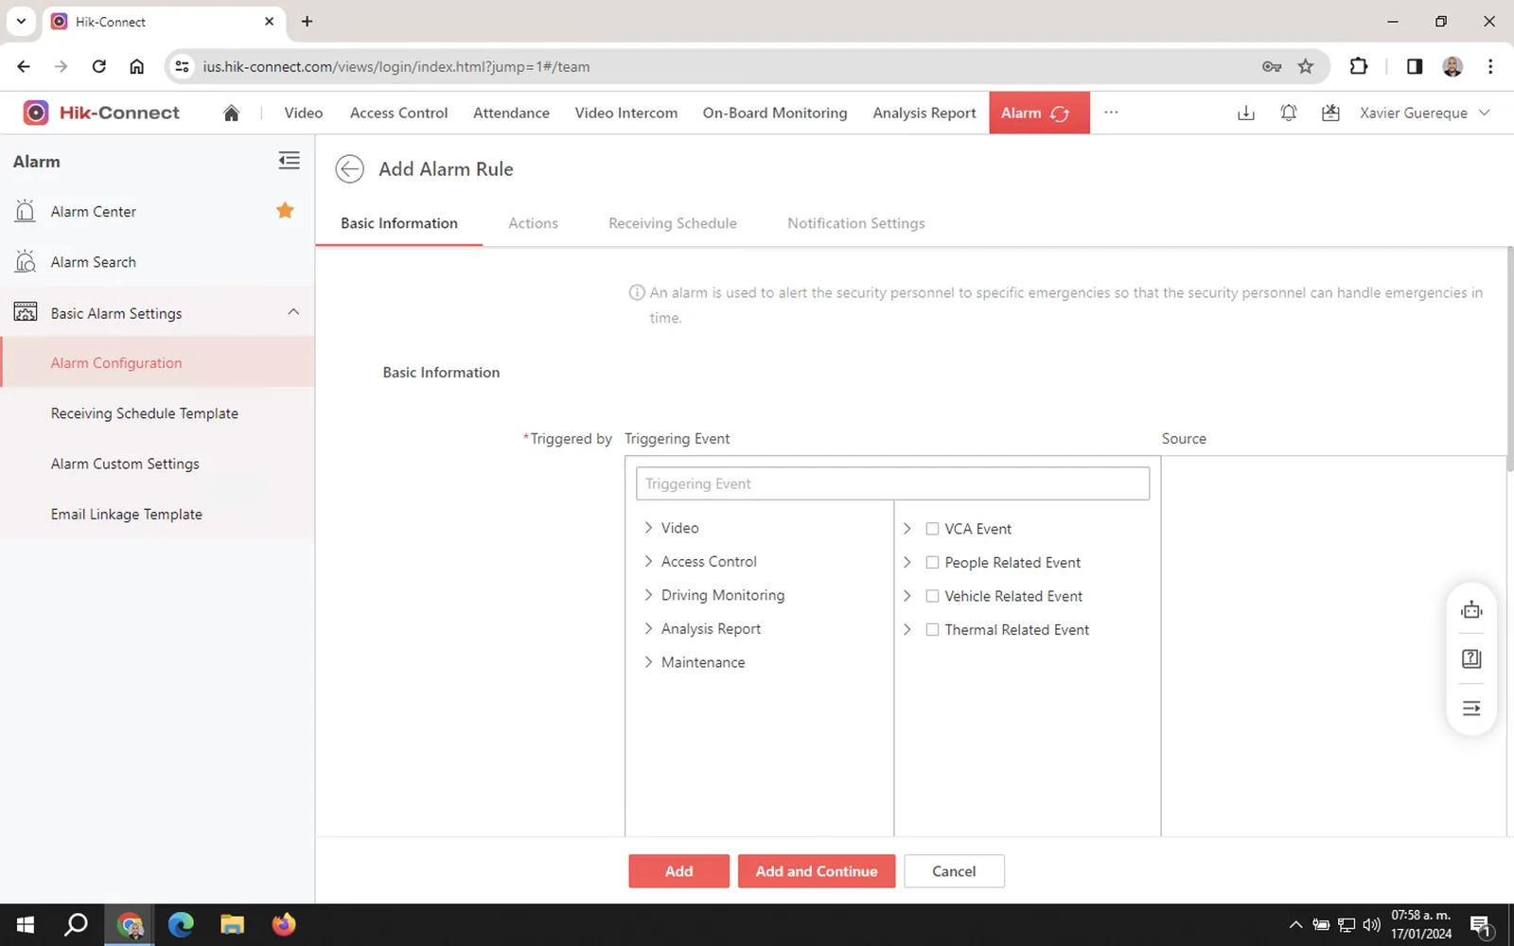Expand the People Related Event arrow
The width and height of the screenshot is (1514, 946).
pyautogui.click(x=907, y=562)
